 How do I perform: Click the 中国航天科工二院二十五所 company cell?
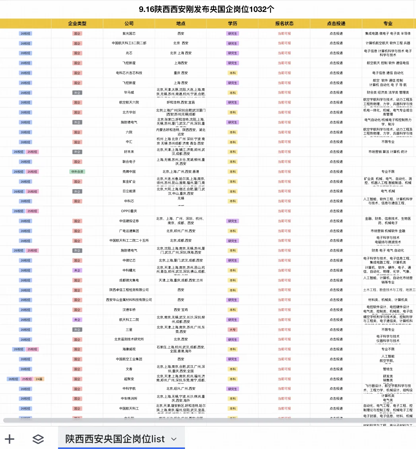coord(129,240)
